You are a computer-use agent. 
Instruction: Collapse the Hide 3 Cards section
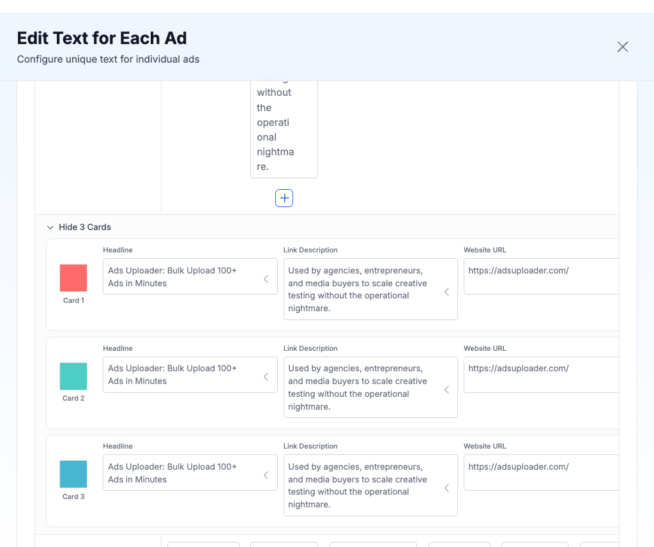point(84,227)
